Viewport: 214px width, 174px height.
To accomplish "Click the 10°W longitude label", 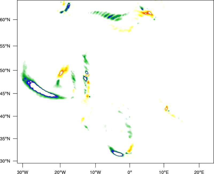I will (x=95, y=172).
